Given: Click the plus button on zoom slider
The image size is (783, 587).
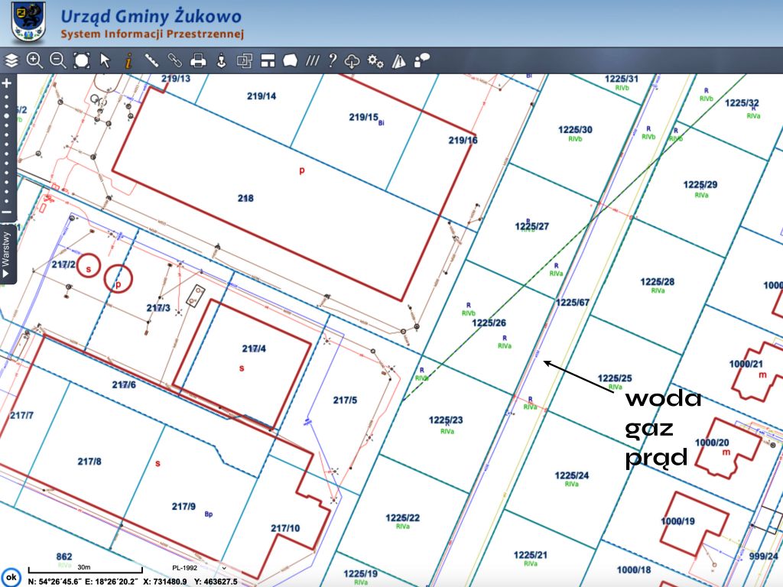Looking at the screenshot, I should pyautogui.click(x=7, y=83).
